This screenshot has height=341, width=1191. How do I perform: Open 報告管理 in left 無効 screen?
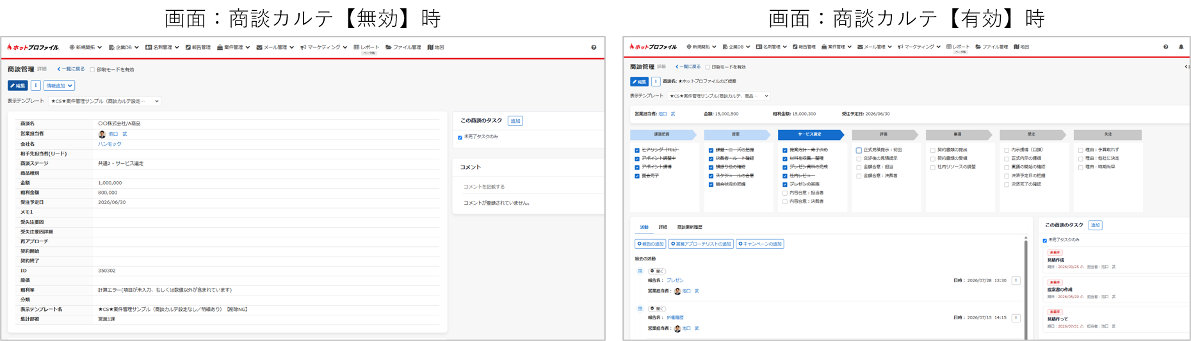click(198, 47)
